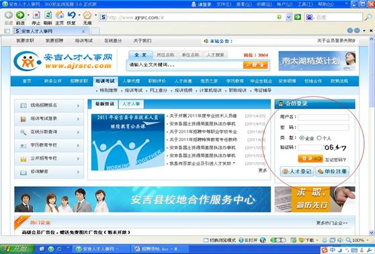Expand the 现场招聘报名 sidebar item arrow

pos(78,105)
